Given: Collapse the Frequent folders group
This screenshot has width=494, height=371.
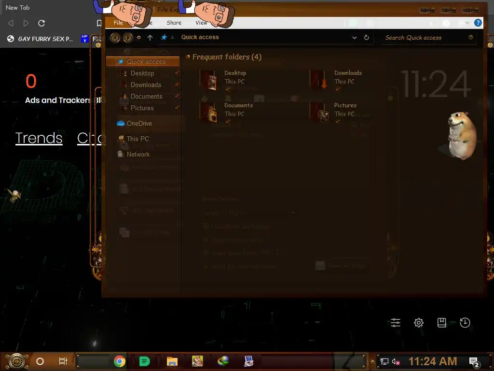Looking at the screenshot, I should click(x=188, y=57).
